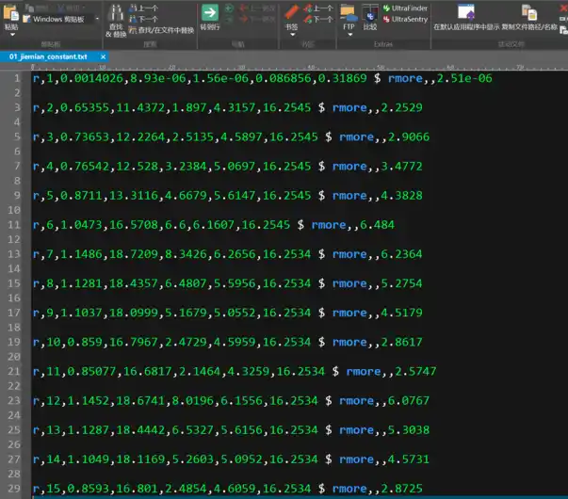The width and height of the screenshot is (568, 499).
Task: Click value 0.85077 on line 21
Action: pyautogui.click(x=91, y=372)
